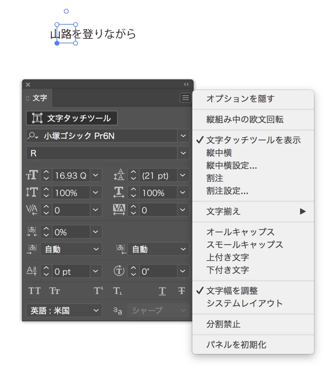Open the horizontal scale 100% dropdown
This screenshot has width=336, height=368.
click(x=183, y=193)
